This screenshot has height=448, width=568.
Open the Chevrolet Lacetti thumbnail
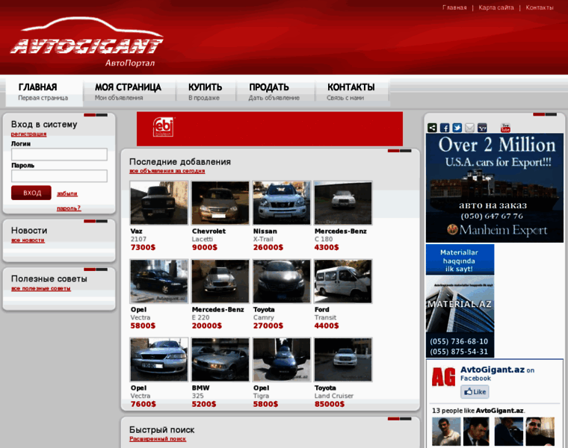tap(220, 203)
